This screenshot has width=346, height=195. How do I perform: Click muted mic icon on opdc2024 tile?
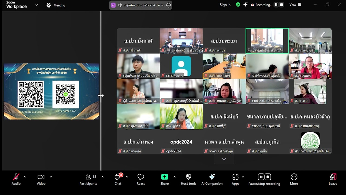tap(163, 151)
